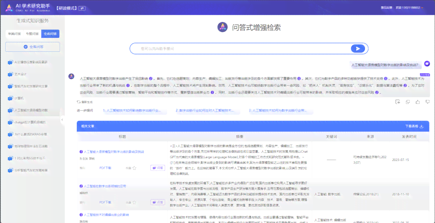The image size is (435, 223).
Task: Click chat bubble icon beside 艺术设计
Action: [10, 74]
